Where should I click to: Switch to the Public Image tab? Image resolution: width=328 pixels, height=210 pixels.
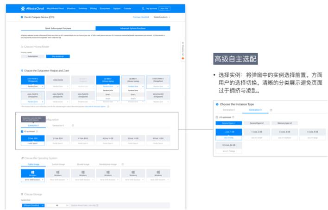[33, 165]
